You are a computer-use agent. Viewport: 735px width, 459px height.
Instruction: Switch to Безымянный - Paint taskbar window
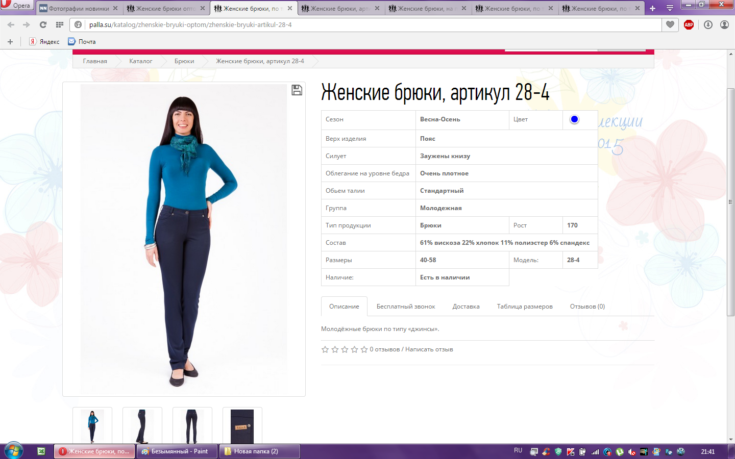tap(177, 451)
